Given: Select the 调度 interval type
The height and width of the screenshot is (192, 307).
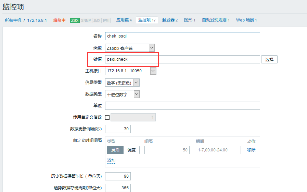Looking at the screenshot, I should point(131,150).
